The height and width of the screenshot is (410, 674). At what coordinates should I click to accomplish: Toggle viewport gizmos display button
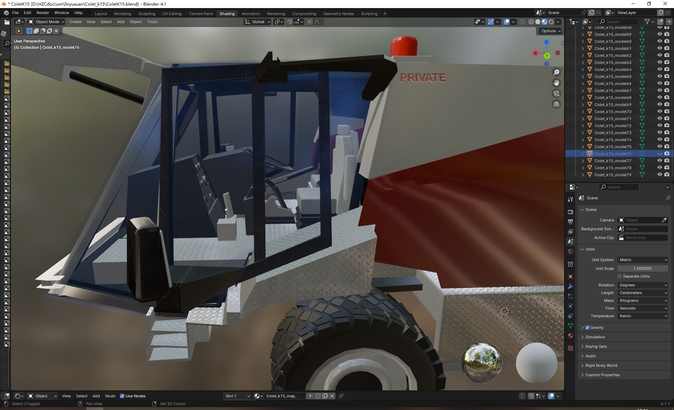[x=491, y=22]
